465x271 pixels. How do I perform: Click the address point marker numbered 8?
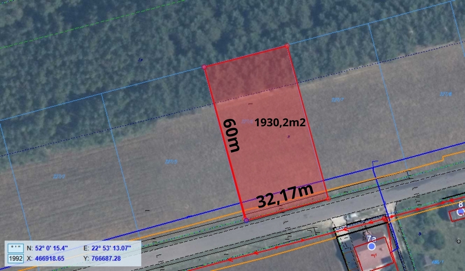460,212
